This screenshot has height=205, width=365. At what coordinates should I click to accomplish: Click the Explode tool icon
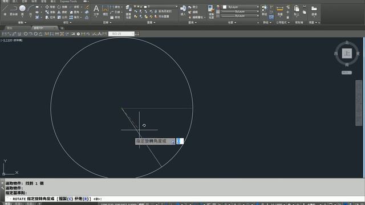coord(87,12)
